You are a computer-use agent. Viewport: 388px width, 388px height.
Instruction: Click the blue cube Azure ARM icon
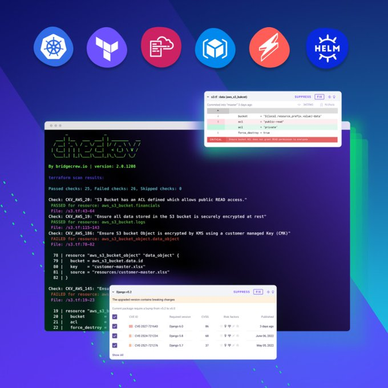215,48
